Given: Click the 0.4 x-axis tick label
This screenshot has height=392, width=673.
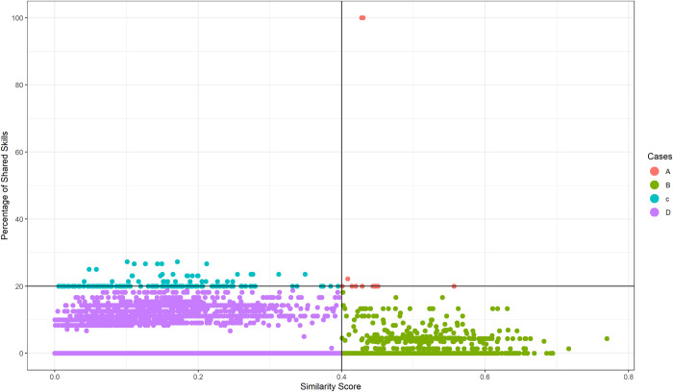Looking at the screenshot, I should click(341, 378).
